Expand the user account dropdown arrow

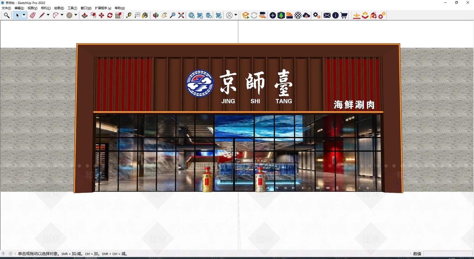click(x=236, y=15)
